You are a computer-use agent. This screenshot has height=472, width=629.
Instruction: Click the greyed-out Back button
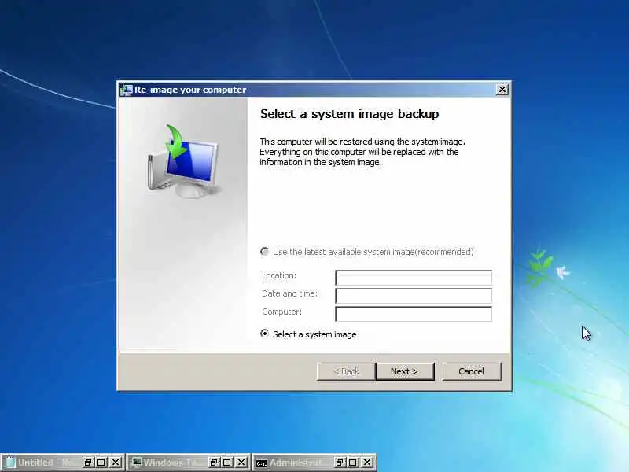[x=346, y=371]
